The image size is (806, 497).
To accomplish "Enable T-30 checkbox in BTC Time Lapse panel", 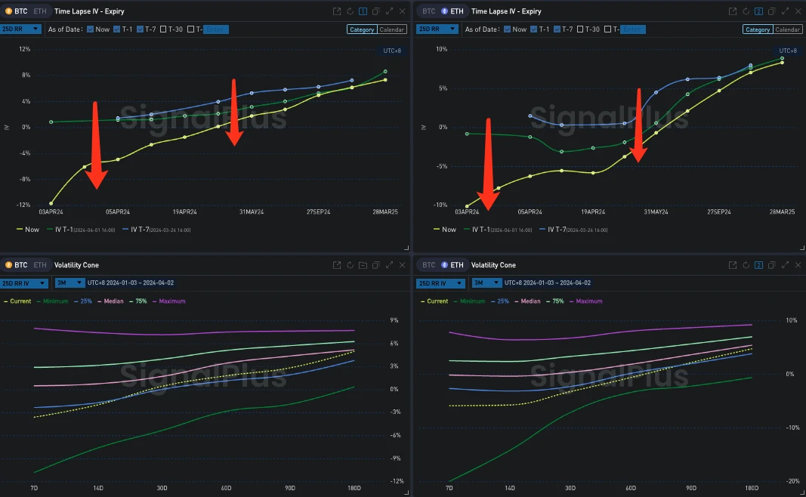I will tap(163, 29).
